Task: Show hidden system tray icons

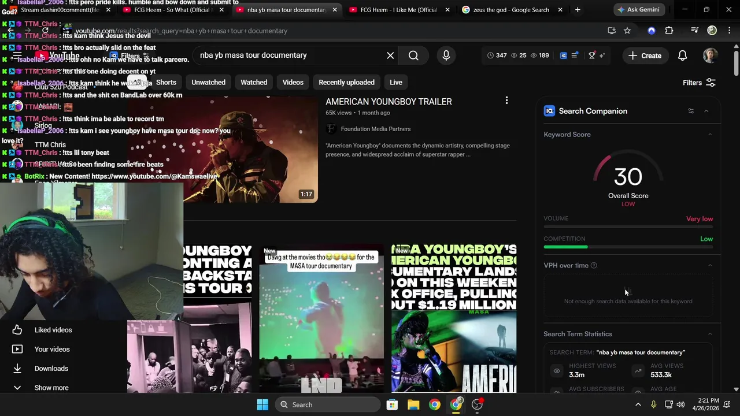Action: coord(638,404)
